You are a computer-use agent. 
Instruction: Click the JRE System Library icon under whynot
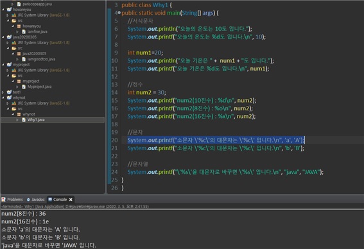point(14,103)
